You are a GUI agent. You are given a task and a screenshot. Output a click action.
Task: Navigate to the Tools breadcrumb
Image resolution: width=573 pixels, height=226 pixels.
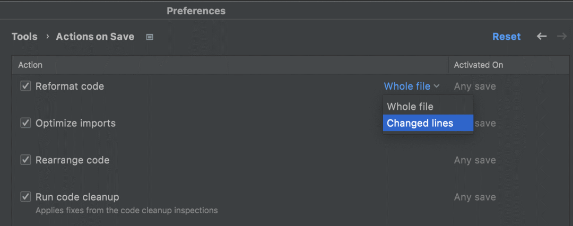[x=24, y=37]
